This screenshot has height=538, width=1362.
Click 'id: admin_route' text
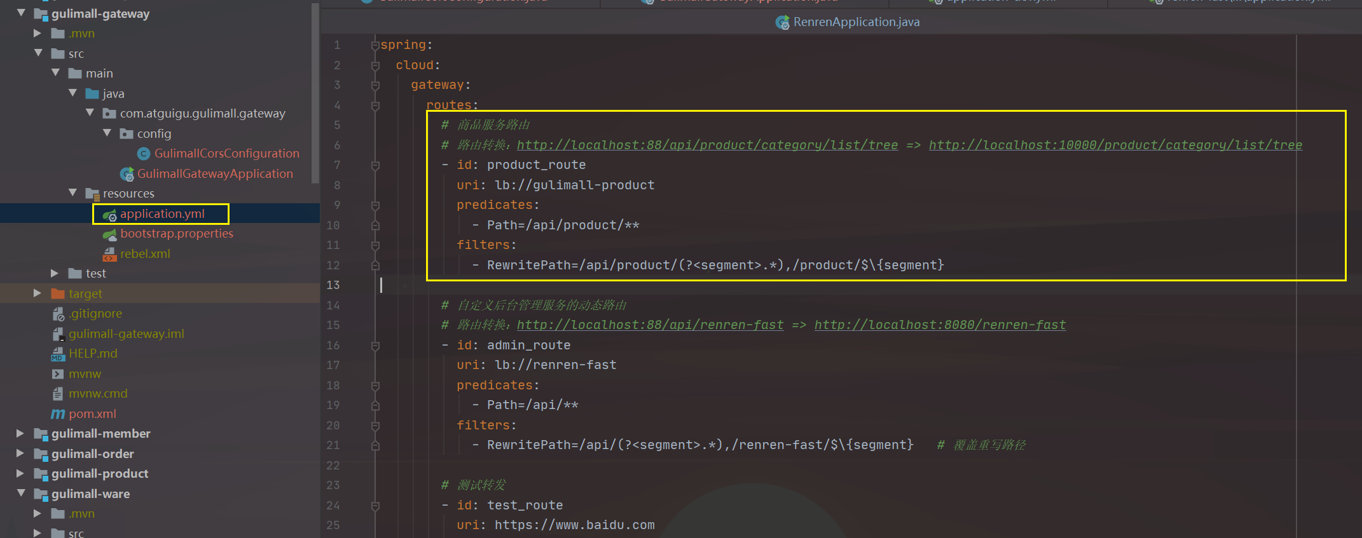[x=513, y=345]
